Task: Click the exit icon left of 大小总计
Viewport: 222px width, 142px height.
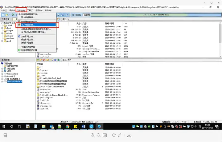Action: pos(67,15)
